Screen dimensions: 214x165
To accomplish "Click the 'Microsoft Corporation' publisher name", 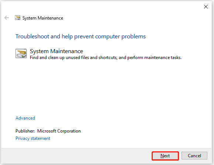I will pyautogui.click(x=59, y=131).
